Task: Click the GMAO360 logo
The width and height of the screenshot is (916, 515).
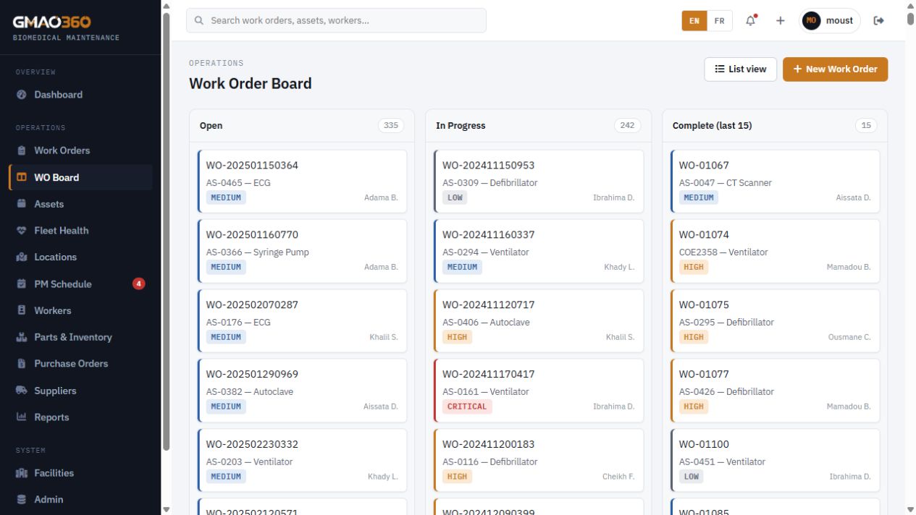Action: 52,22
